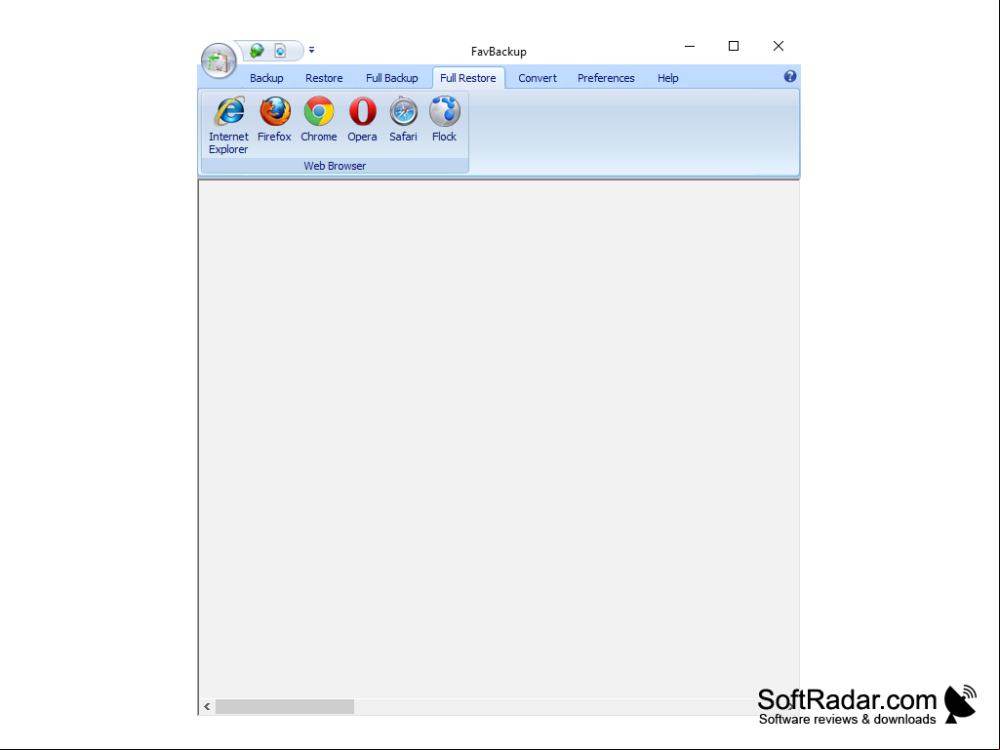Viewport: 1000px width, 750px height.
Task: Click the horizontal scrollbar left arrow
Action: point(207,707)
